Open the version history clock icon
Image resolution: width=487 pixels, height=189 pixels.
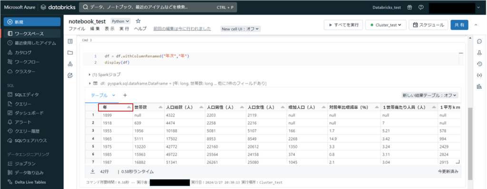(x=479, y=64)
